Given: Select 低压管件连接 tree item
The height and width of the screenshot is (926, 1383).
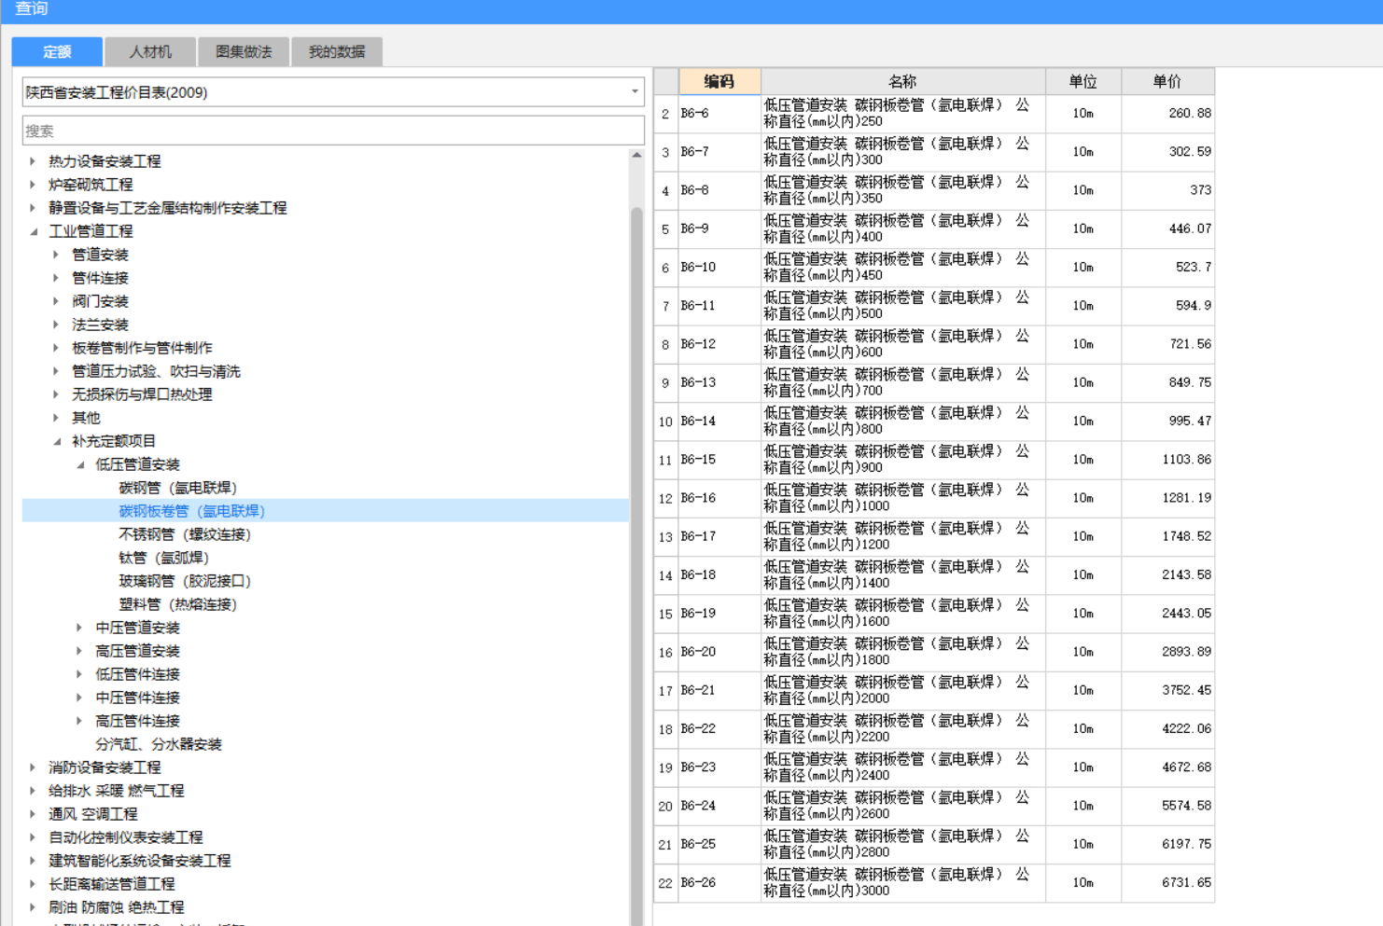Looking at the screenshot, I should coord(137,674).
